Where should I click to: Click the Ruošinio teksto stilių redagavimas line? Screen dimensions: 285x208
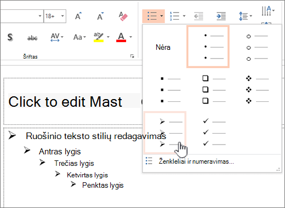click(x=96, y=136)
